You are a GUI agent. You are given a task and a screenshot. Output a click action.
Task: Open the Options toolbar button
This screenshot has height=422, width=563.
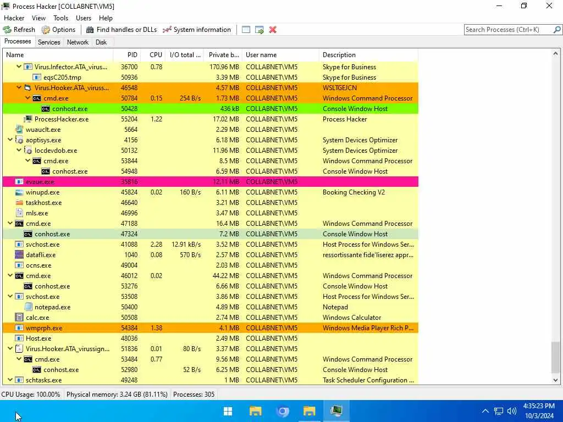click(x=58, y=30)
